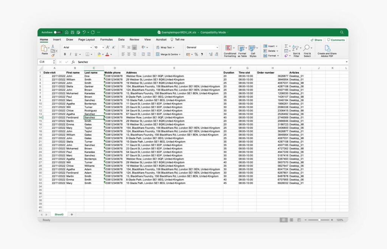Expand the Fill Color dropdown arrow

(102, 54)
